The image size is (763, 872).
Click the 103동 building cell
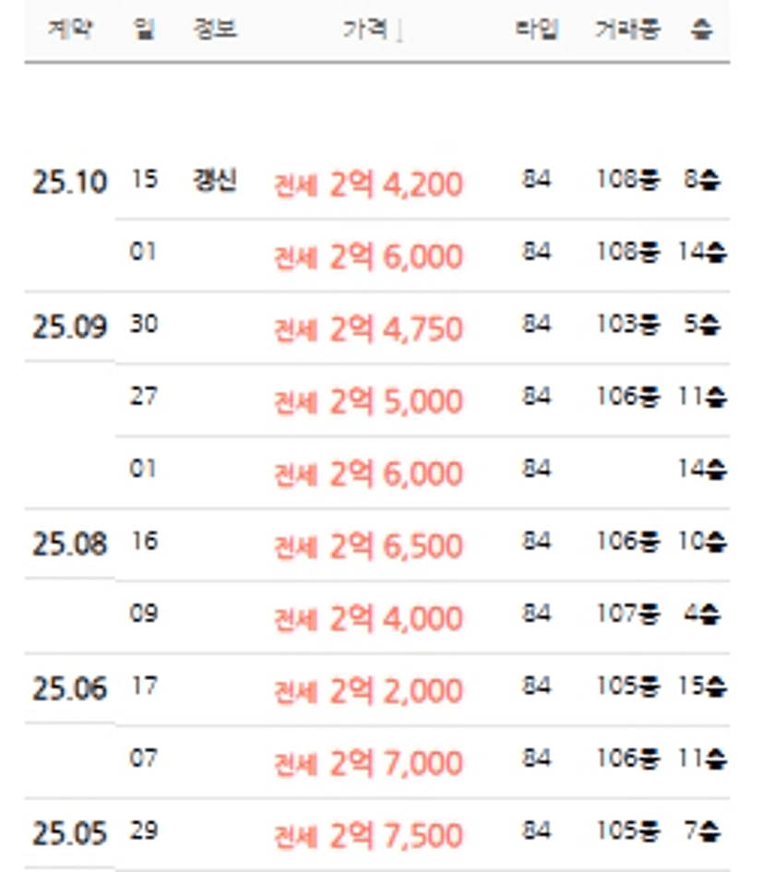[627, 326]
